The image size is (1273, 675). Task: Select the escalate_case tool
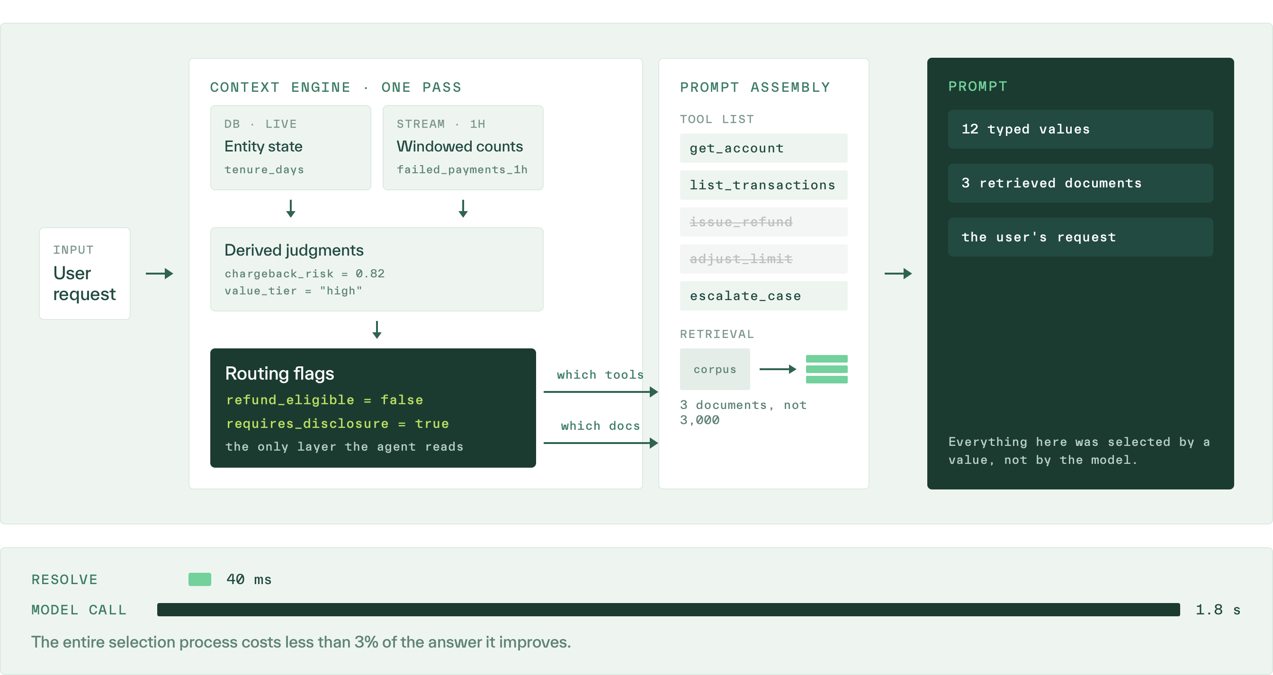click(763, 296)
